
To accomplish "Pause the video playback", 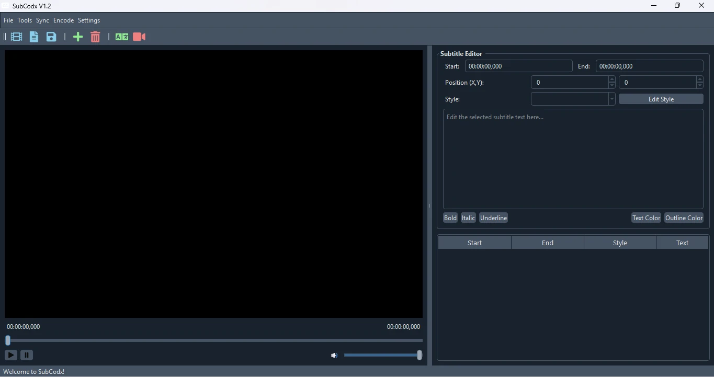I will point(27,355).
